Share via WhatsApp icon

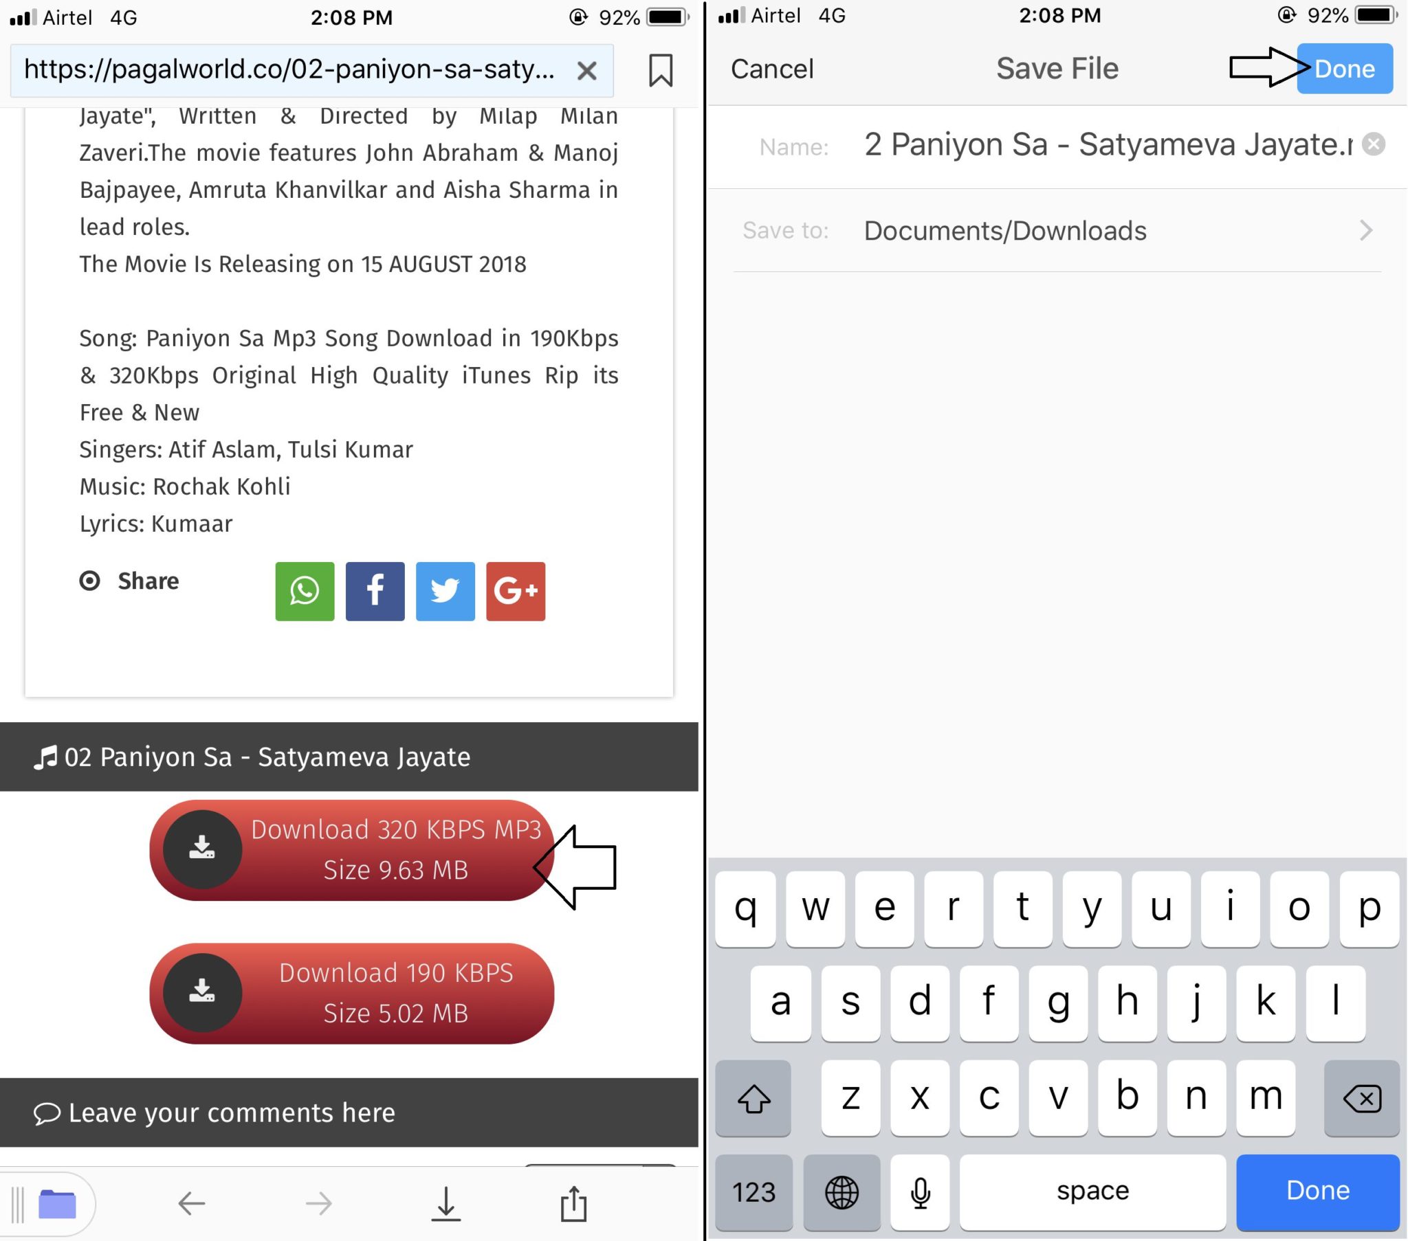(305, 591)
